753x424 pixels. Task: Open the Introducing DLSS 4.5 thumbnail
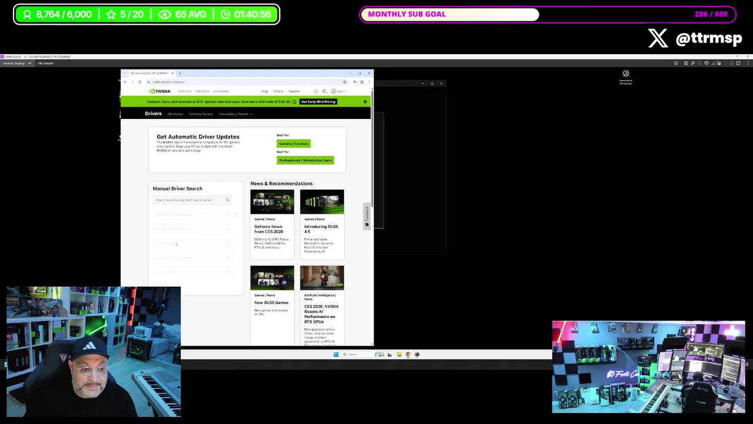322,201
